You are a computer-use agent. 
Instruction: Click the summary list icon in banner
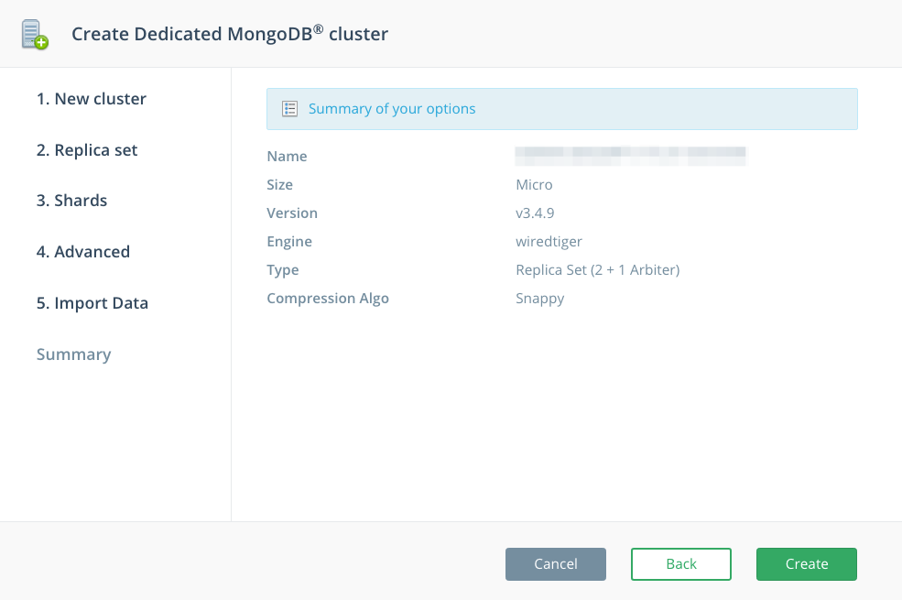[290, 109]
